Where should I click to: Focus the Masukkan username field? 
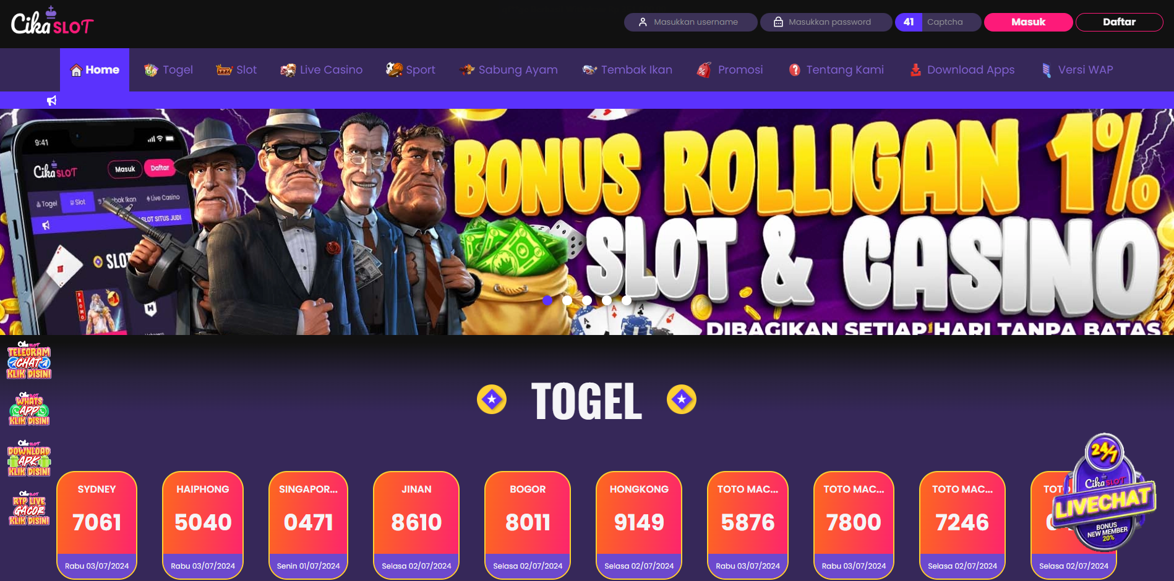click(690, 22)
